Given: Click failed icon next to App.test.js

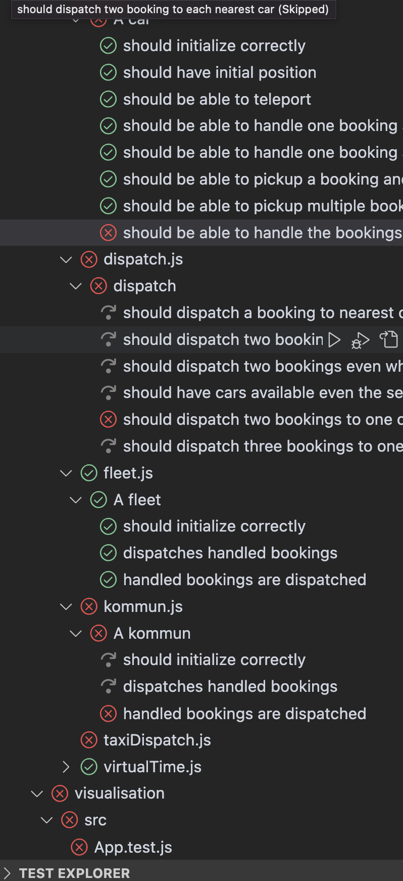Looking at the screenshot, I should [79, 847].
